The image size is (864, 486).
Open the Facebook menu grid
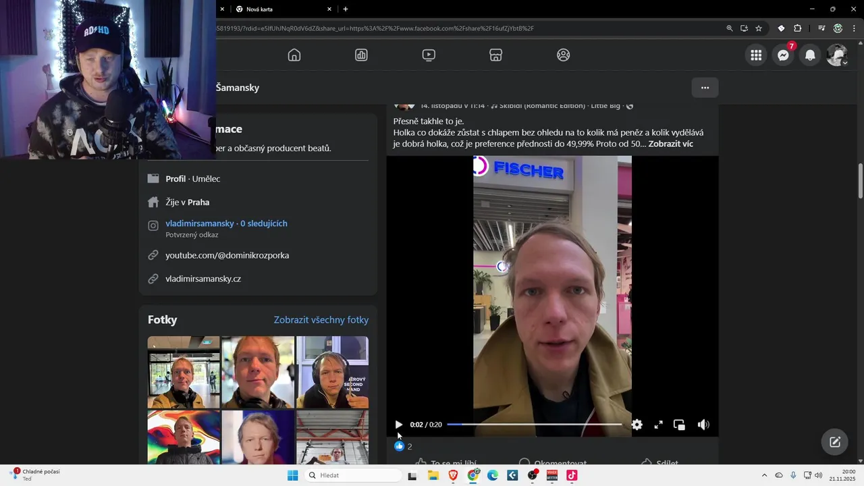(756, 55)
